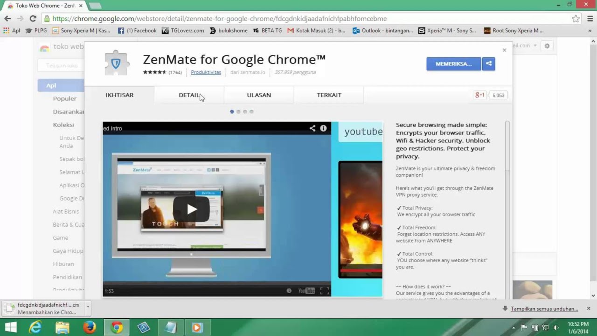Open the Root Sony Xperia M bookmark
Screen dimensions: 597x336
tap(514, 30)
